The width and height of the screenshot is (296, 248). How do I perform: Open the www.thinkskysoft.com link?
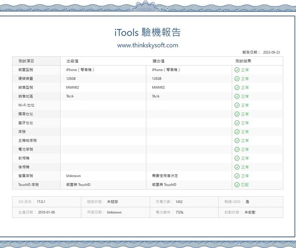(148, 45)
